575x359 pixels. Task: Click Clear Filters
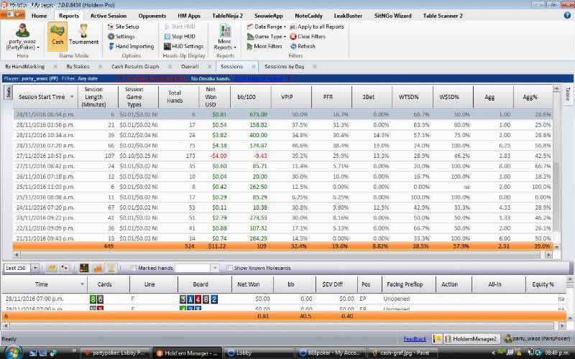[x=308, y=37]
